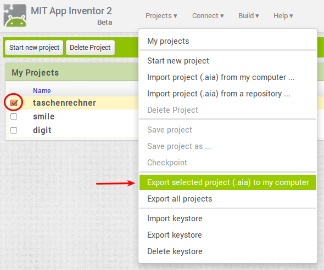Uncheck the taschenrechner project checkbox
Screen dimensions: 324x270
click(x=14, y=102)
